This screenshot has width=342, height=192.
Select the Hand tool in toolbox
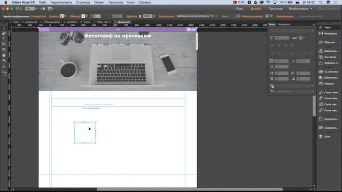4,55
